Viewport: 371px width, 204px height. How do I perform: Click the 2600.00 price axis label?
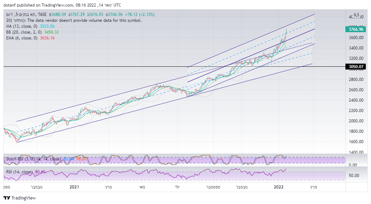pyautogui.click(x=356, y=90)
